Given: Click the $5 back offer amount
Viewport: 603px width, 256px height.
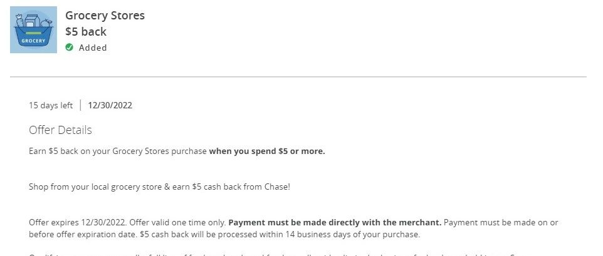Looking at the screenshot, I should tap(86, 31).
